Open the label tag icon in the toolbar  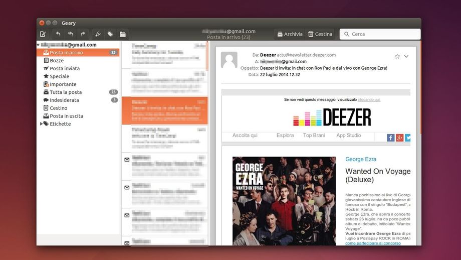pyautogui.click(x=110, y=34)
